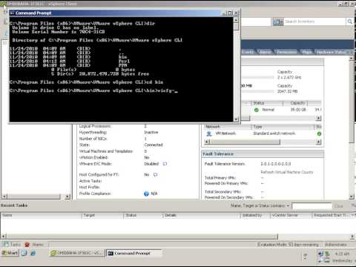Click inventory tree scrollbar right arrow
The image size is (356, 267).
(x=67, y=197)
